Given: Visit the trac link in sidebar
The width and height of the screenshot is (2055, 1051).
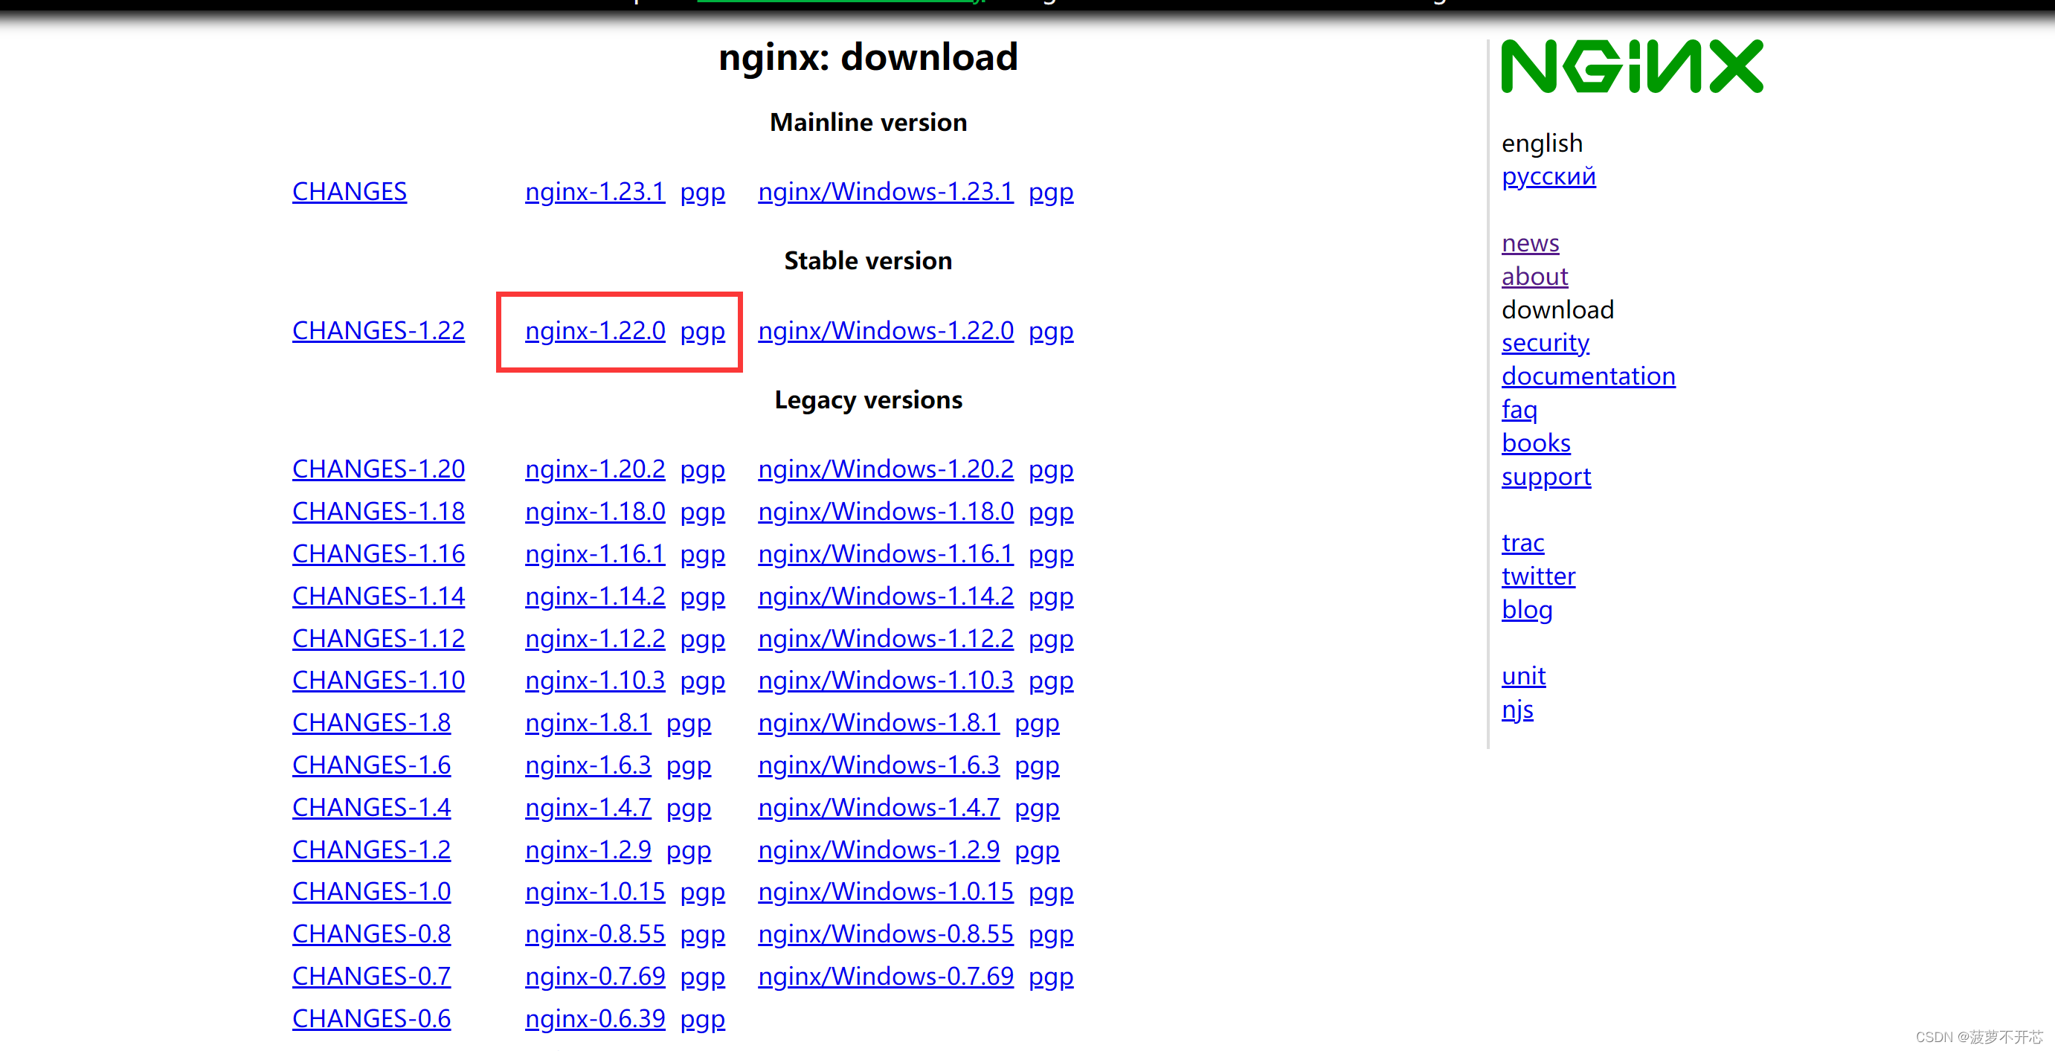Looking at the screenshot, I should (1523, 543).
